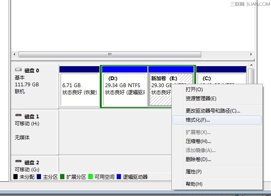Click the blue 逻辑驱动器 legend square
This screenshot has height=196, width=271.
click(119, 177)
